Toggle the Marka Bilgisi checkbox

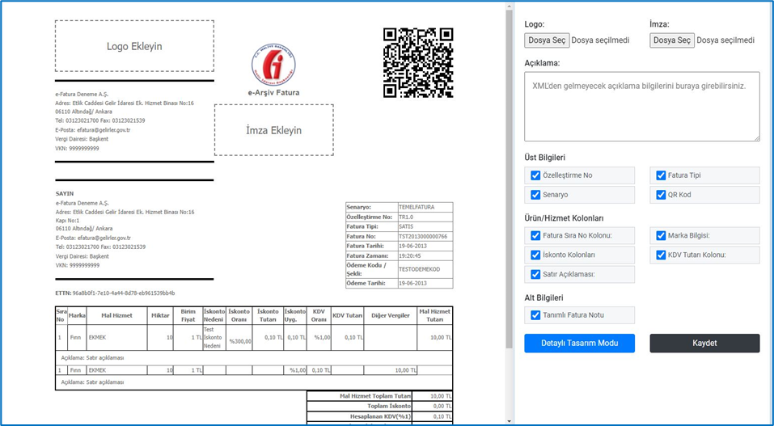661,236
